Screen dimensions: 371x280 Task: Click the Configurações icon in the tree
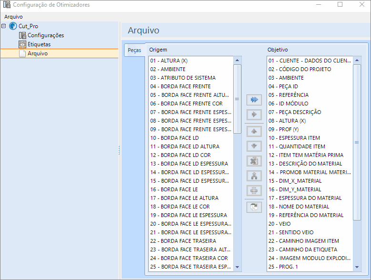tap(22, 35)
